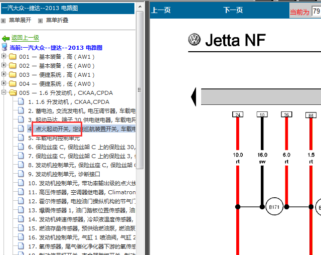Open item 1. 1.6 升发动机, CKAA,CPDA
The image size is (321, 255).
pos(69,102)
